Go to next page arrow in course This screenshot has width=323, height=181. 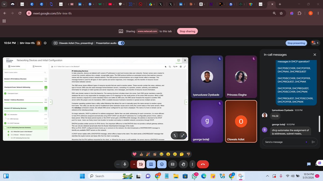(x=186, y=102)
